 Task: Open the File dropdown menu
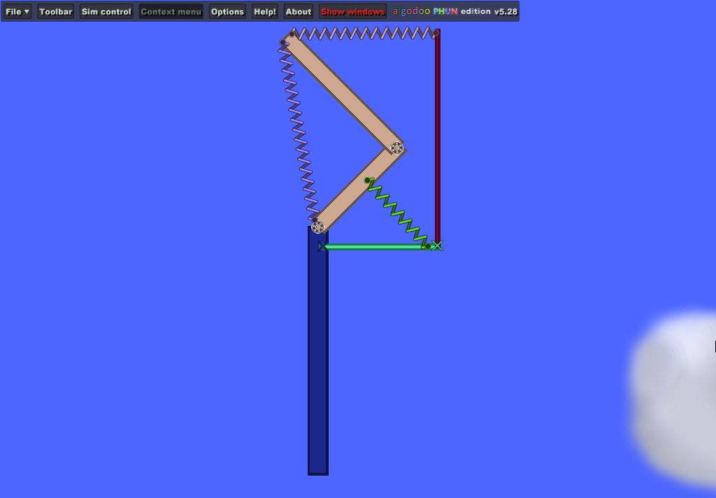pyautogui.click(x=17, y=11)
